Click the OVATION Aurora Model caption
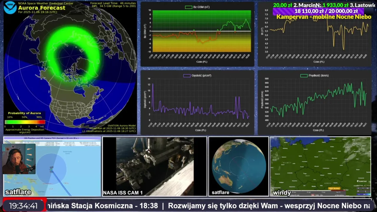377x212 pixels. coord(122,125)
